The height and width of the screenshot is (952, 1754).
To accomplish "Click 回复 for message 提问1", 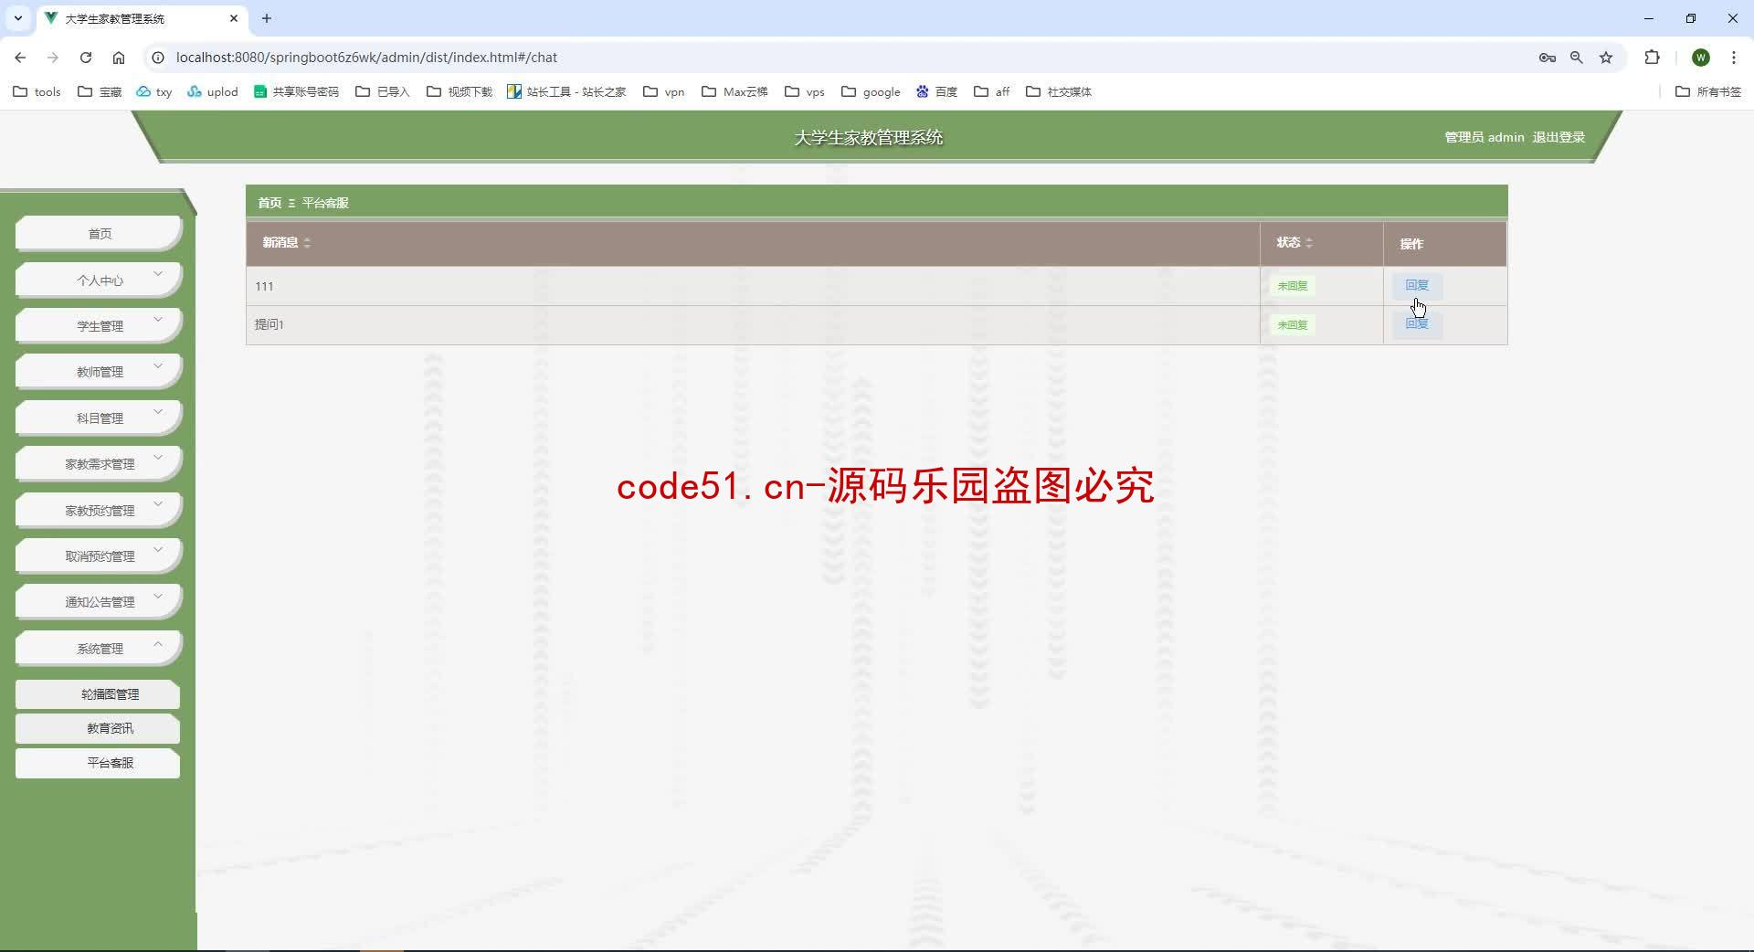I will pyautogui.click(x=1417, y=323).
